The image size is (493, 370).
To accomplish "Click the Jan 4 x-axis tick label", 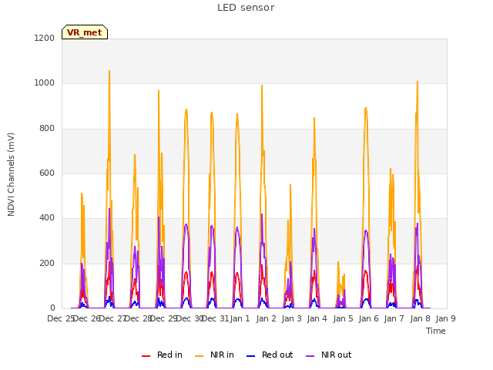I will pos(317,318).
